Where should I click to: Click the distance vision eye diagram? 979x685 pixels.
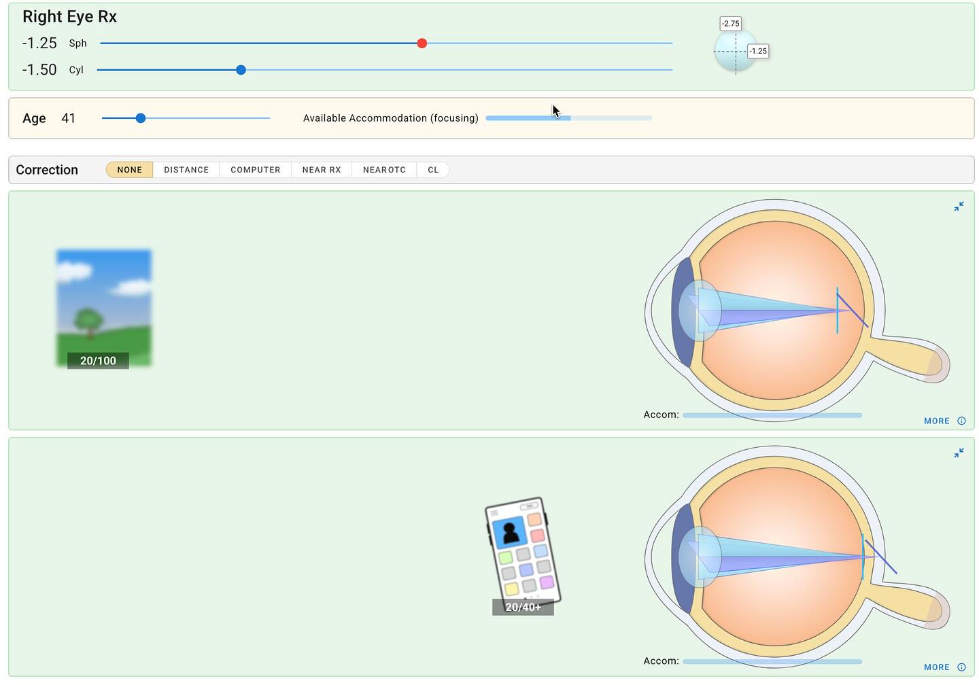coord(797,310)
